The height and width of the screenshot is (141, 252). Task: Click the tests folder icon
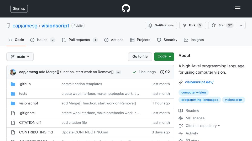pyautogui.click(x=13, y=94)
